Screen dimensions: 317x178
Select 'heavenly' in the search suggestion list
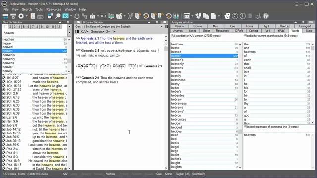(35, 59)
